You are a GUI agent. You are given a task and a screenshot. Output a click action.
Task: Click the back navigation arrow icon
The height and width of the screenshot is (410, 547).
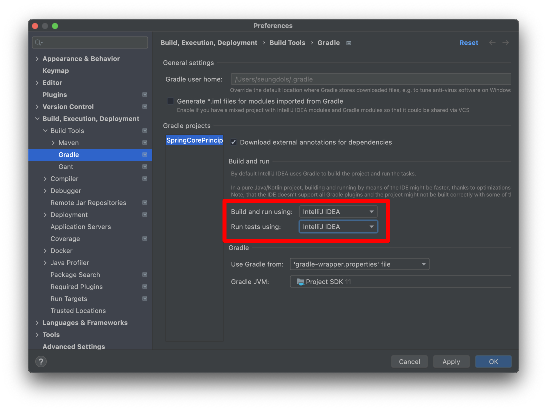coord(492,43)
